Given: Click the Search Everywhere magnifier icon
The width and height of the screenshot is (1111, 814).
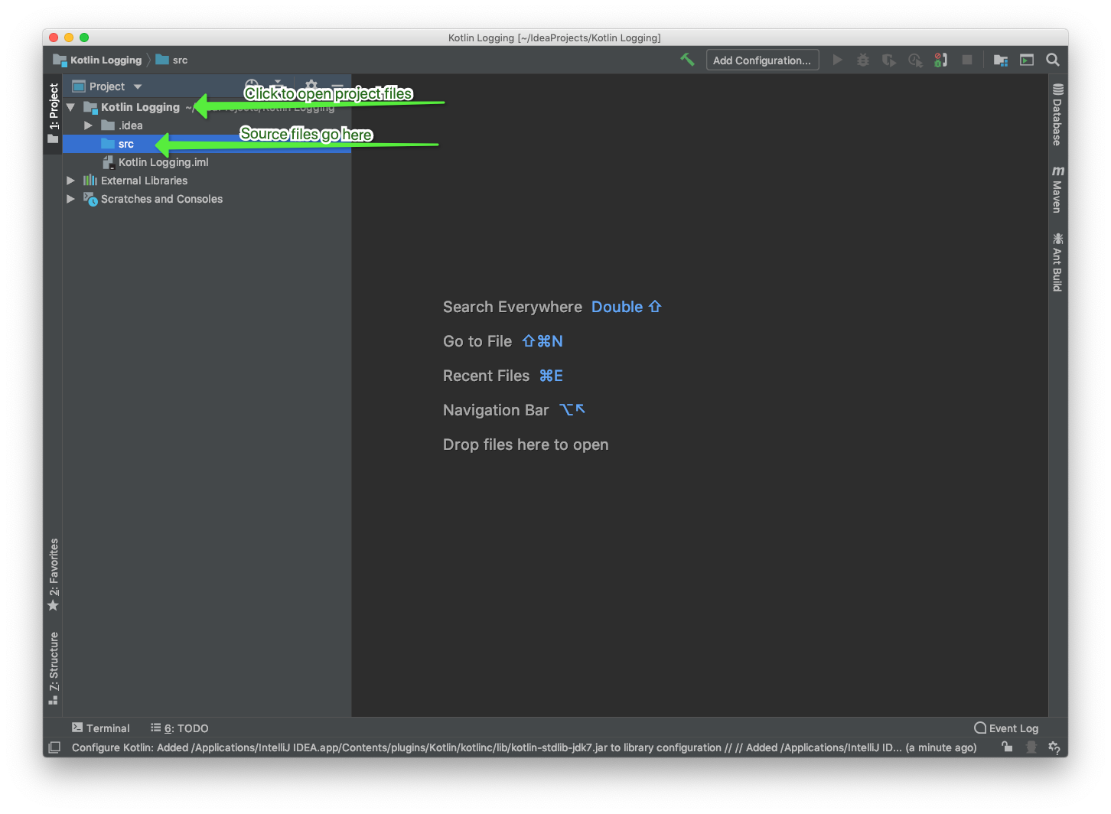Looking at the screenshot, I should click(1053, 60).
